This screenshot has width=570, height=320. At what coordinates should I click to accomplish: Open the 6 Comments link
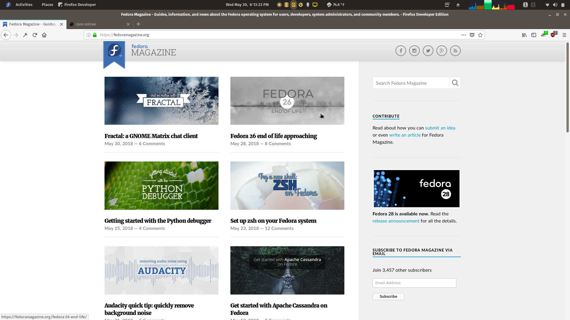pyautogui.click(x=152, y=144)
